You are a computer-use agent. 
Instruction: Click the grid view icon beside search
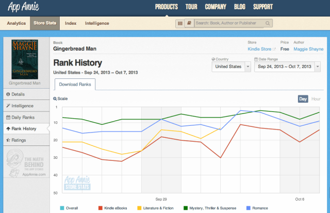[x=179, y=23]
